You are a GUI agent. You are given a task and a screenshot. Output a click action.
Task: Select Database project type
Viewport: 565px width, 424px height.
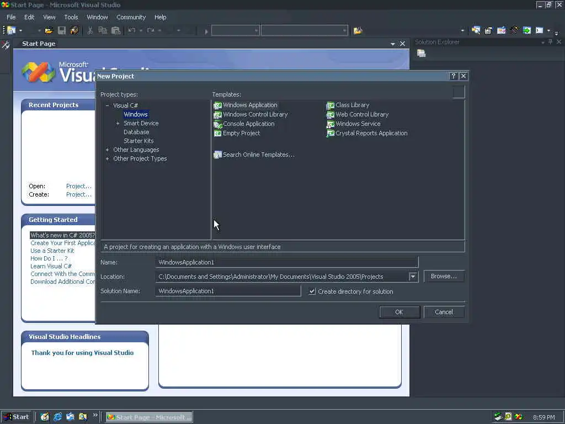tap(136, 132)
